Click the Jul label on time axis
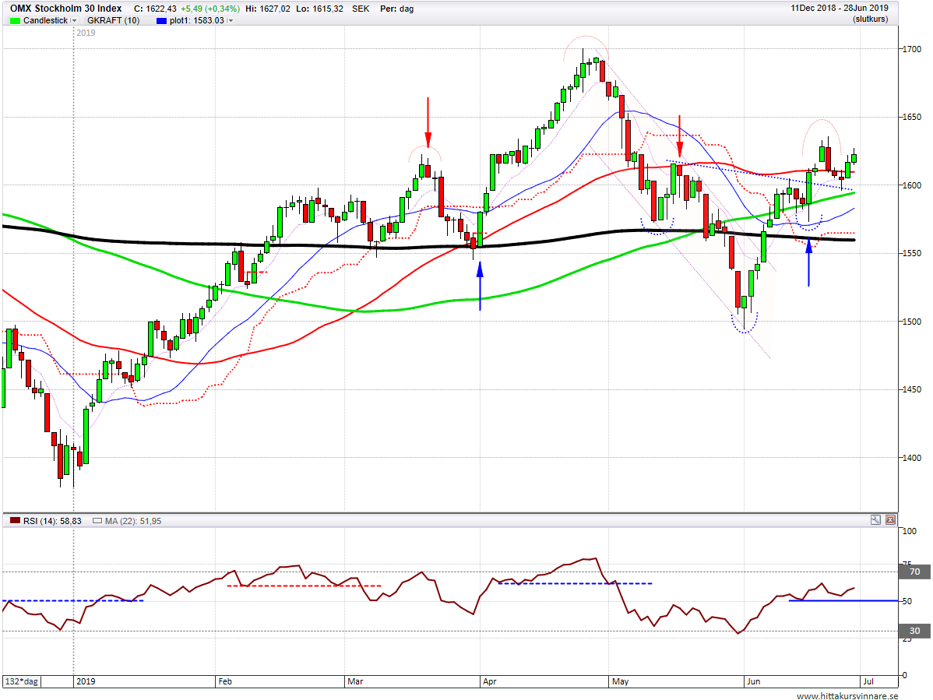Viewport: 933px width, 700px height. [868, 681]
